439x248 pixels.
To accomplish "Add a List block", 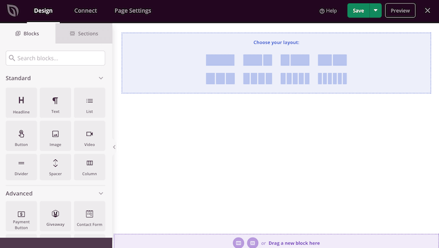I will point(90,103).
